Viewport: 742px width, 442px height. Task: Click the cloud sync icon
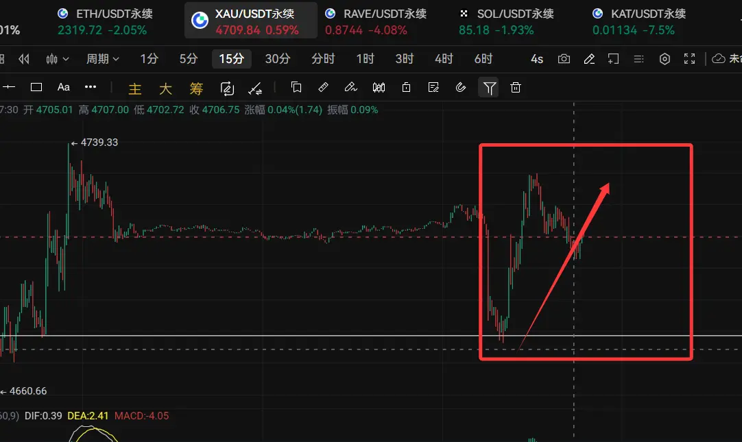(x=718, y=59)
